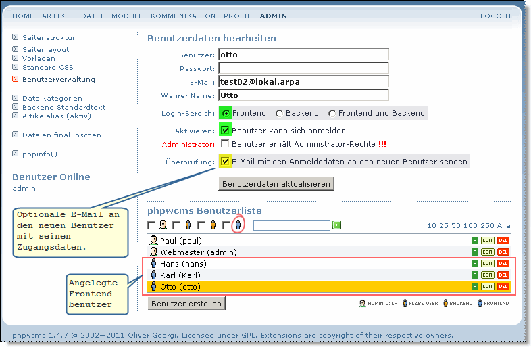Click the DEL icon for Otto
The image size is (531, 347).
[503, 287]
